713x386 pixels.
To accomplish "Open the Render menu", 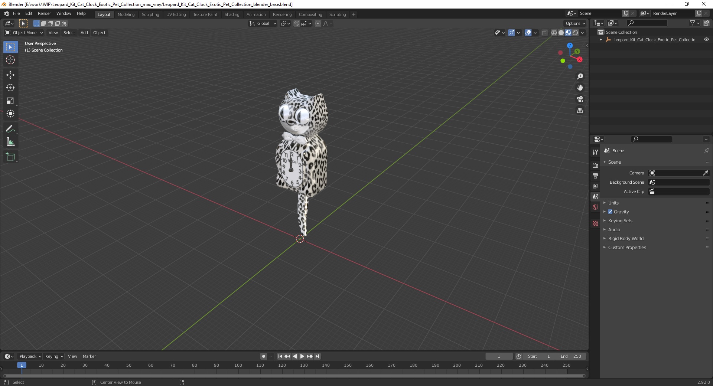I will (x=44, y=13).
